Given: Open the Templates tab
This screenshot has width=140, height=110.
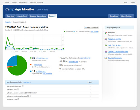Looking at the screenshot, I should tap(114, 16).
